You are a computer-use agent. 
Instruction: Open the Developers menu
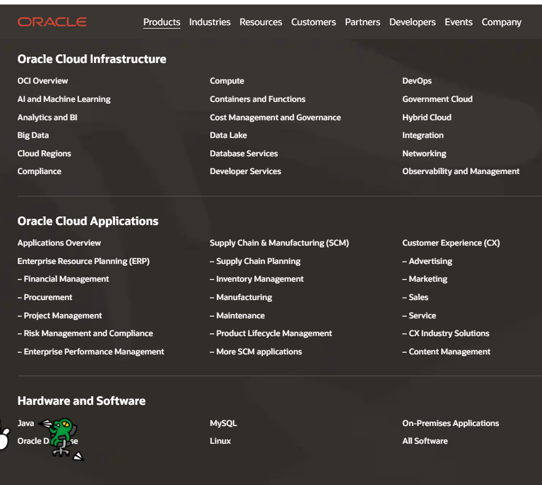pyautogui.click(x=413, y=22)
